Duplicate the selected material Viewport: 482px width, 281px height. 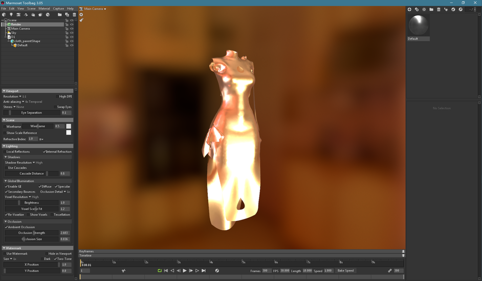[417, 10]
